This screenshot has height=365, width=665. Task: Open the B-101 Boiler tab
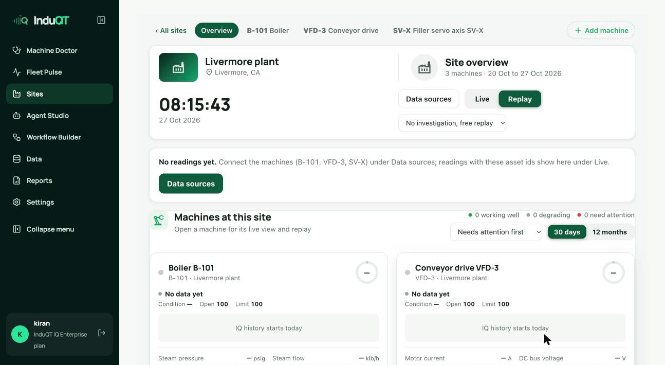pyautogui.click(x=268, y=30)
